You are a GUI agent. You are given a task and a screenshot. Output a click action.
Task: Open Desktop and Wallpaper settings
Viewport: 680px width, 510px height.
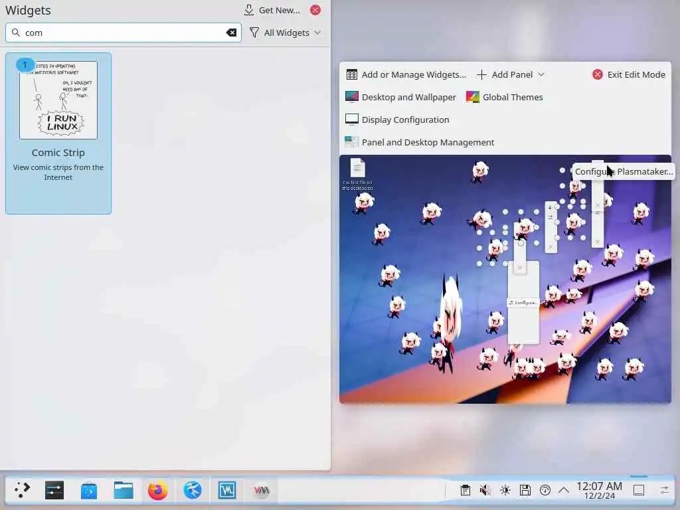[x=400, y=97]
